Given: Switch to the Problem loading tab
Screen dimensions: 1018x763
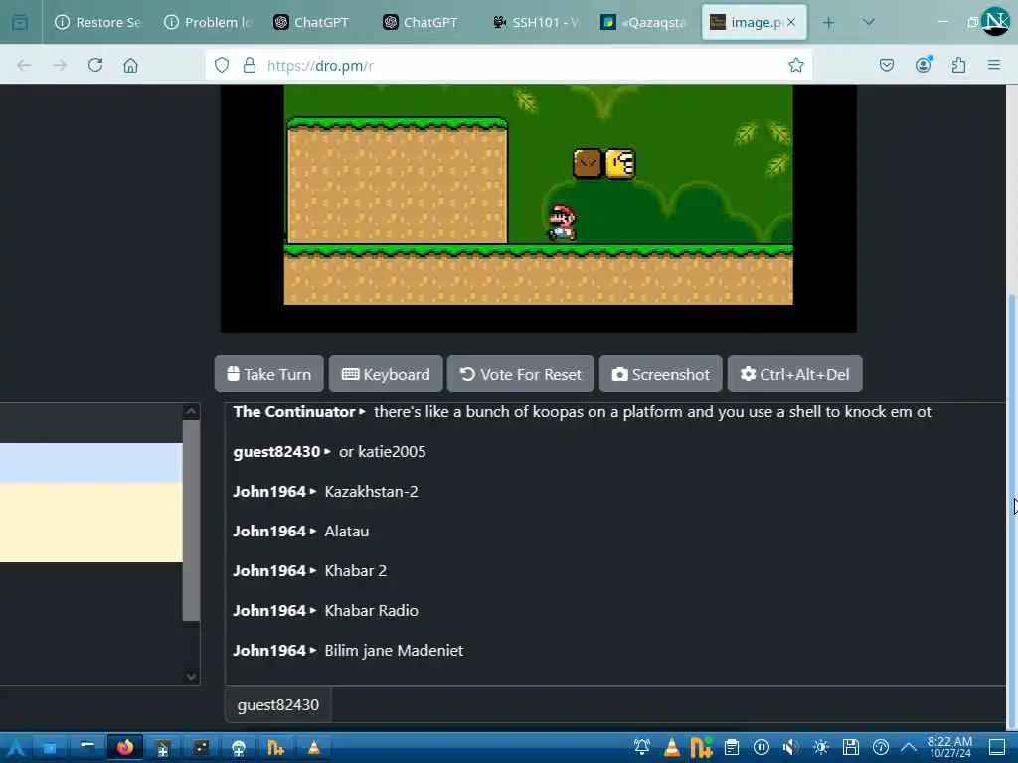Looking at the screenshot, I should [207, 22].
